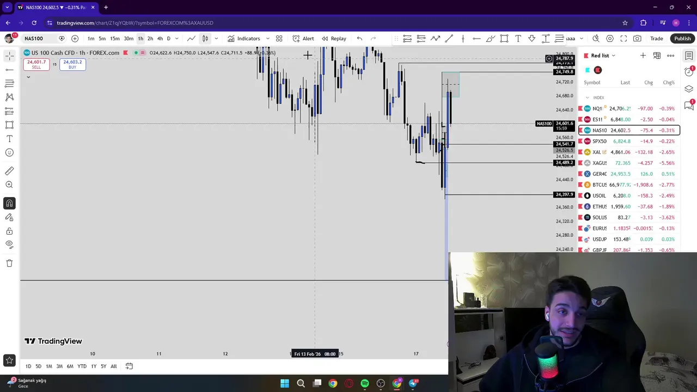The height and width of the screenshot is (392, 697).
Task: Open indicator templates grid icon
Action: pos(279,39)
